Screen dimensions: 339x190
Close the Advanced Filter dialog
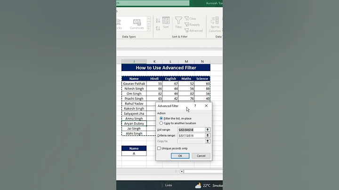[206, 106]
